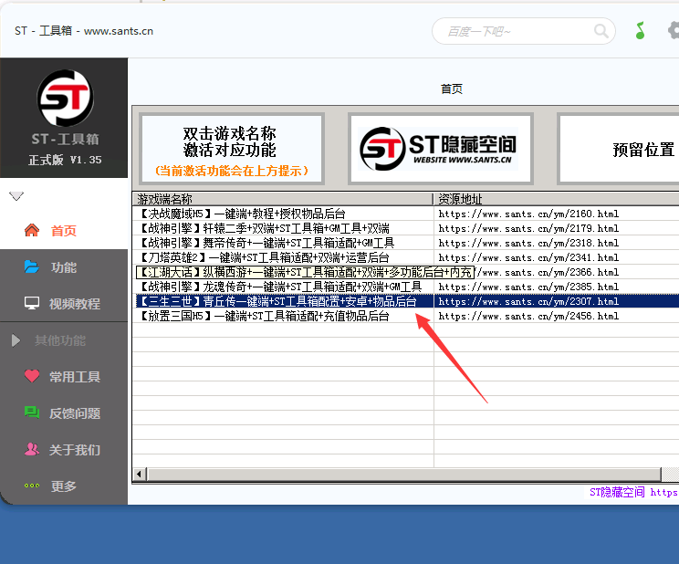The height and width of the screenshot is (564, 679).
Task: Click the ST隐藏空间 banner image
Action: (441, 149)
